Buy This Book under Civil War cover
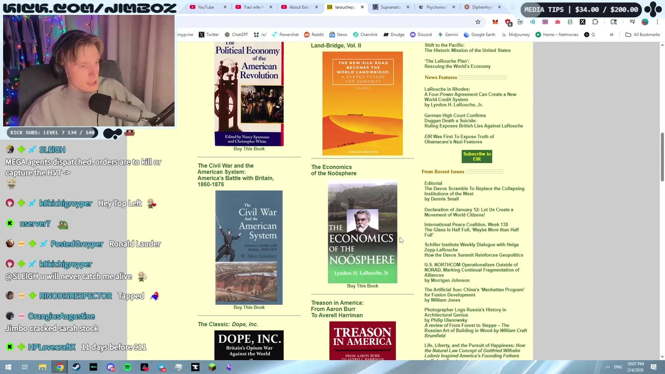The height and width of the screenshot is (374, 665). pos(249,308)
